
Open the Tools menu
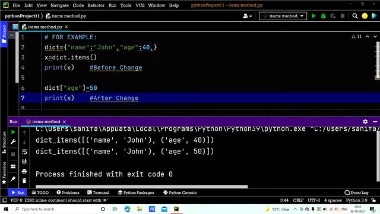point(126,5)
